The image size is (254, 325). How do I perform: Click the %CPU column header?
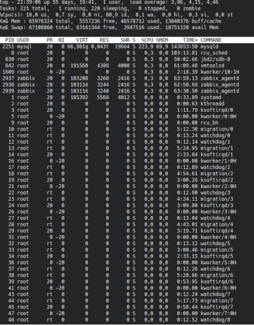147,40
